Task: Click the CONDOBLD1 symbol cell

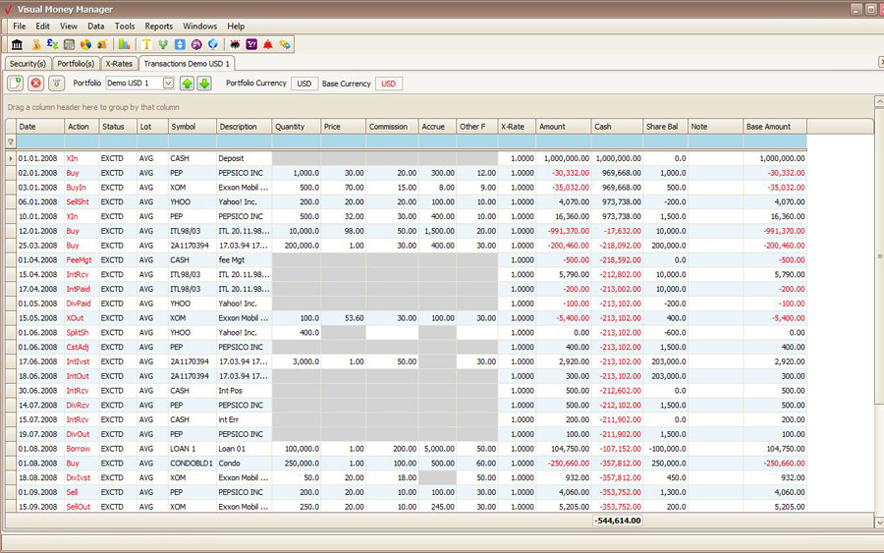Action: 193,464
